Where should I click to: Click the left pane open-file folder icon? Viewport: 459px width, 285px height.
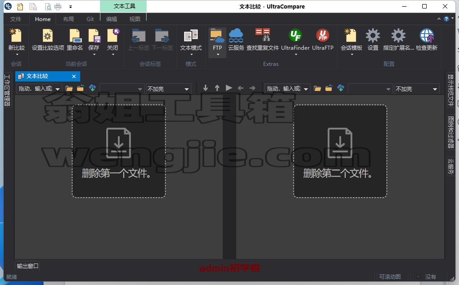pyautogui.click(x=69, y=88)
